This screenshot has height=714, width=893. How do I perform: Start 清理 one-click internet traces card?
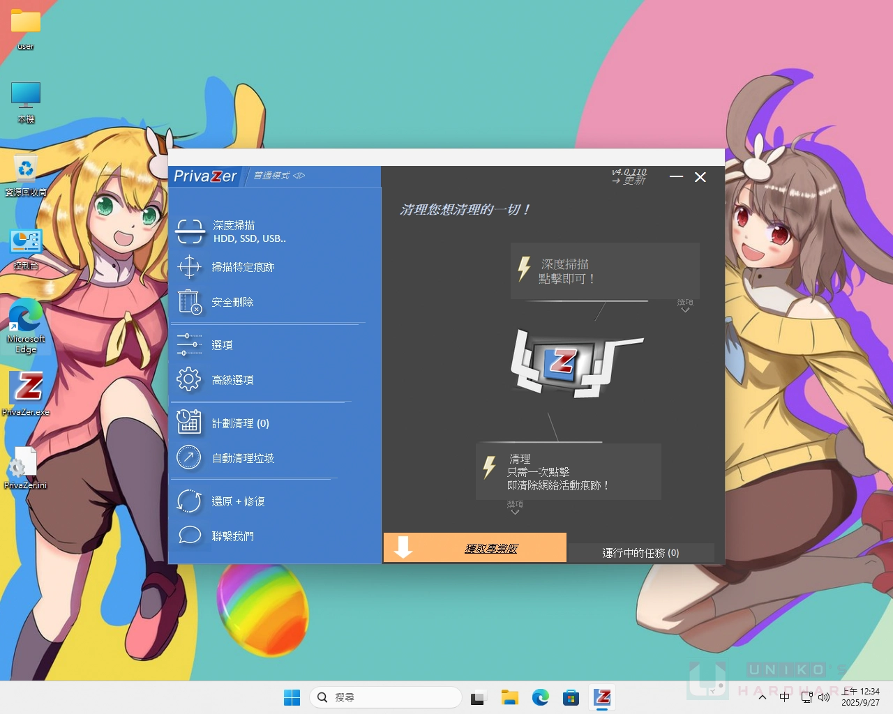[568, 471]
